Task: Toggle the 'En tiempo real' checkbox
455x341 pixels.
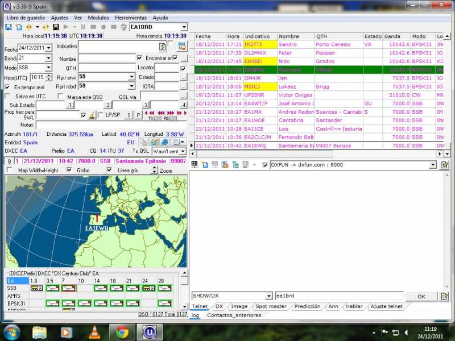Action: click(x=7, y=87)
